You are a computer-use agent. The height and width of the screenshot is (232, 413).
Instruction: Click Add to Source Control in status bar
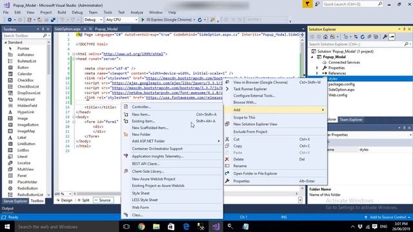387,217
